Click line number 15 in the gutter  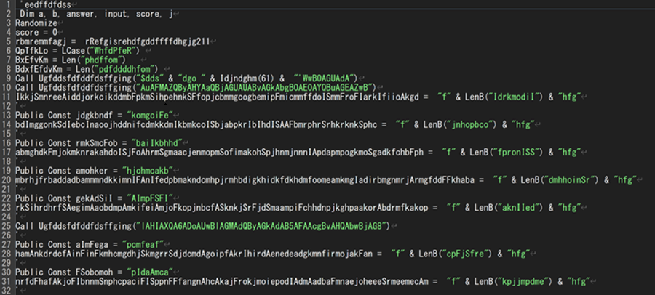pyautogui.click(x=7, y=134)
